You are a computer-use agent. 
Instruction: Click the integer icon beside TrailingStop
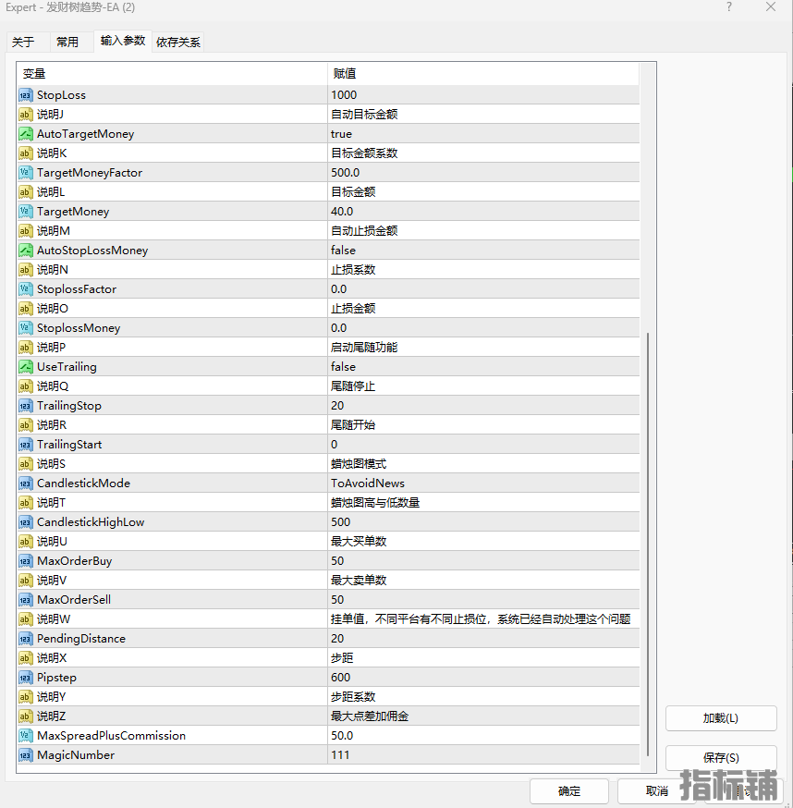(26, 406)
